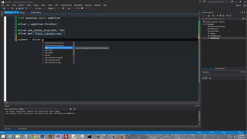Switch to the Find Results 1 tab

[x=23, y=129]
